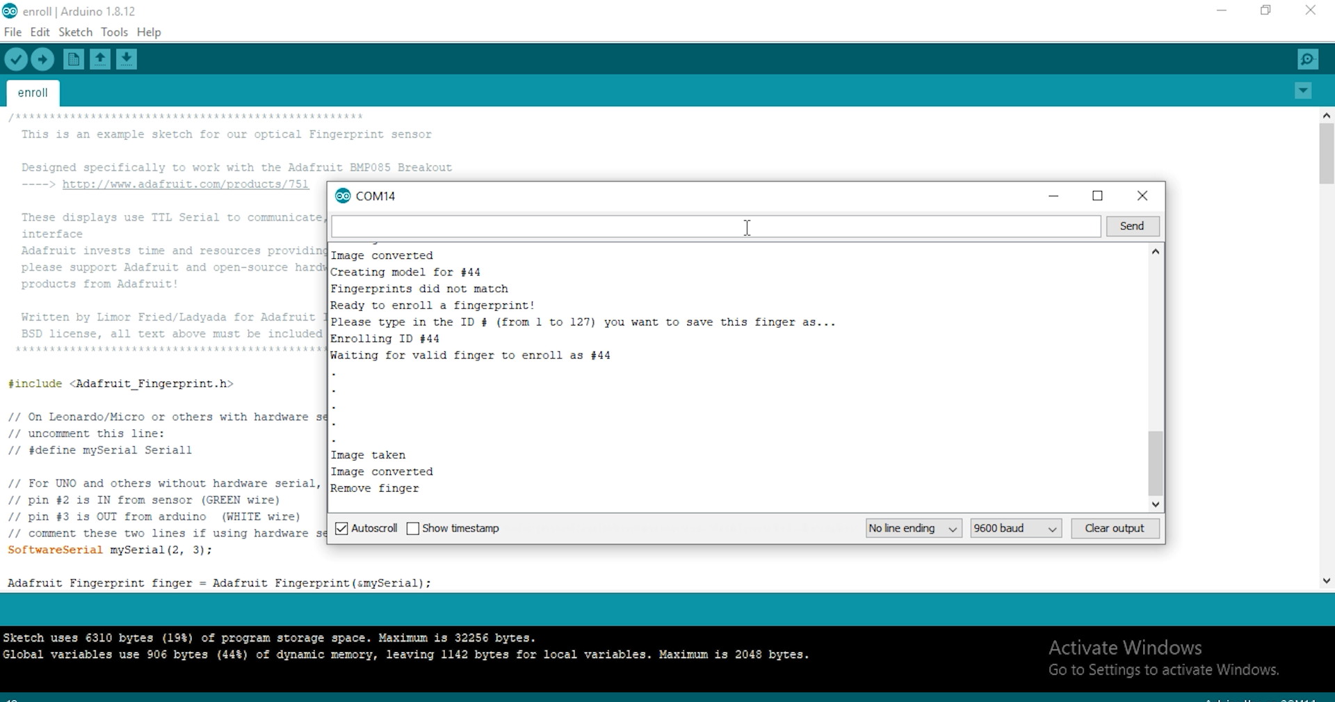This screenshot has width=1335, height=702.
Task: Open the Sketch menu
Action: pyautogui.click(x=75, y=32)
